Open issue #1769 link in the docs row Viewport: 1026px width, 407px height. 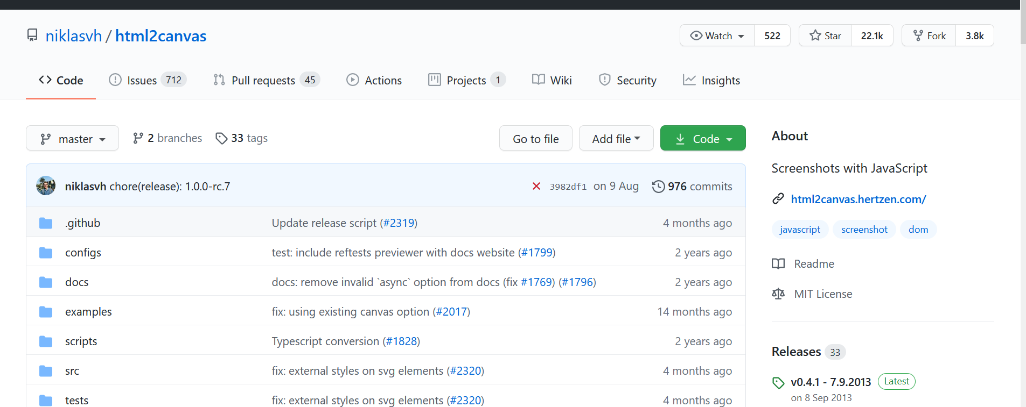[x=536, y=282]
